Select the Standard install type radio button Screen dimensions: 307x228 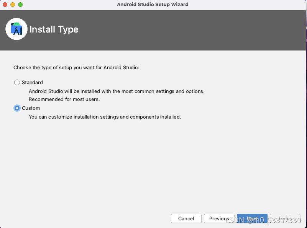(x=17, y=83)
